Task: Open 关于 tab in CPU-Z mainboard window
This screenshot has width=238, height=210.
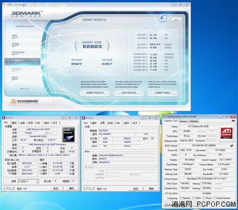Action: (135, 123)
